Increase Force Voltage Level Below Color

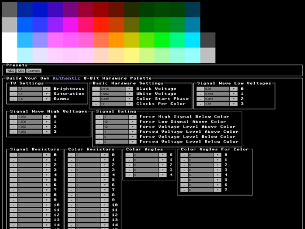click(133, 137)
